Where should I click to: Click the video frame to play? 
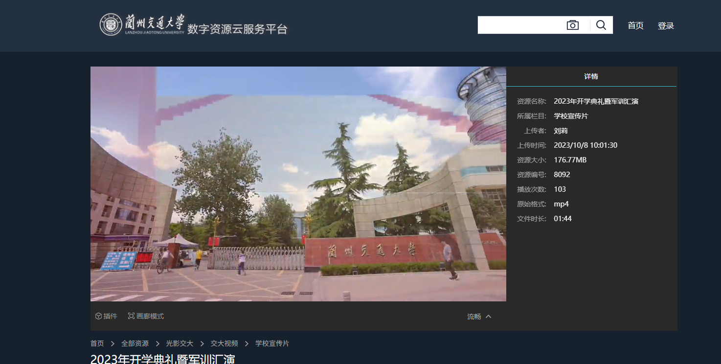point(298,183)
